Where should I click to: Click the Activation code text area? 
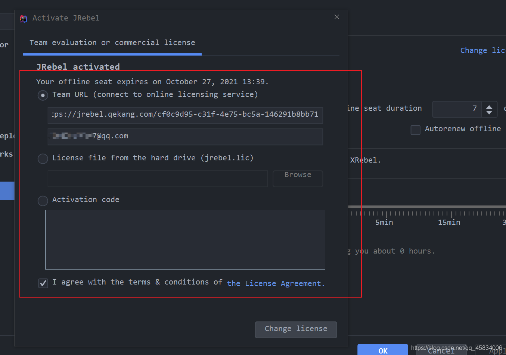(185, 239)
